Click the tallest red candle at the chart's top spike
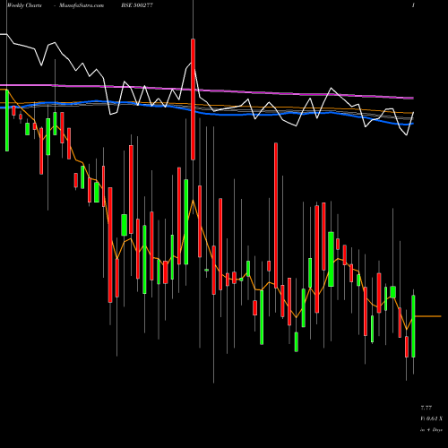Image resolution: width=448 pixels, height=448 pixels. click(193, 99)
